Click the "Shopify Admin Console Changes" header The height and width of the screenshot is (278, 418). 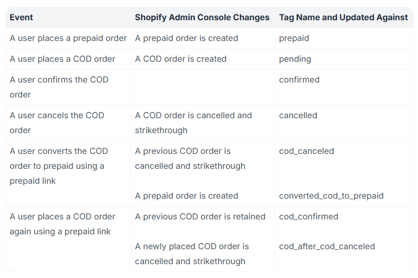click(x=202, y=18)
